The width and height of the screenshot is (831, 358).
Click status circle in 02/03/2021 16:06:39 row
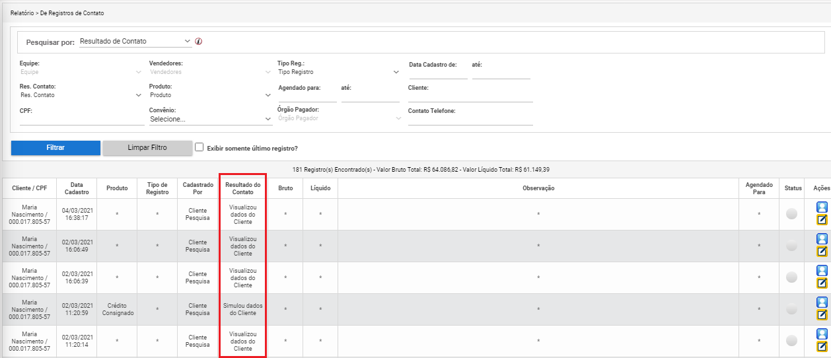[792, 277]
